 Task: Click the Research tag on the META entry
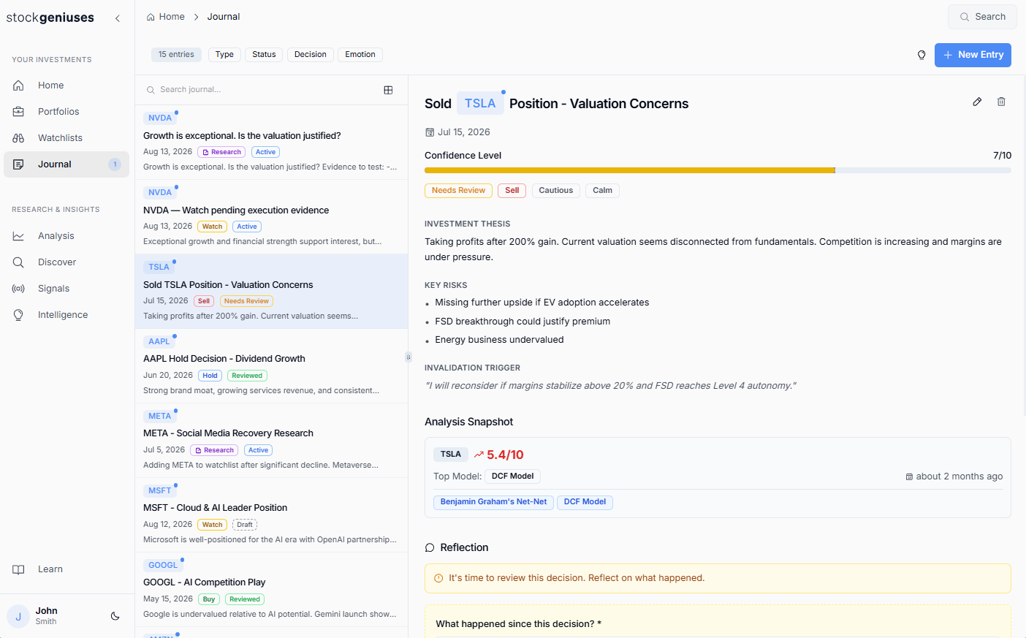(x=214, y=450)
